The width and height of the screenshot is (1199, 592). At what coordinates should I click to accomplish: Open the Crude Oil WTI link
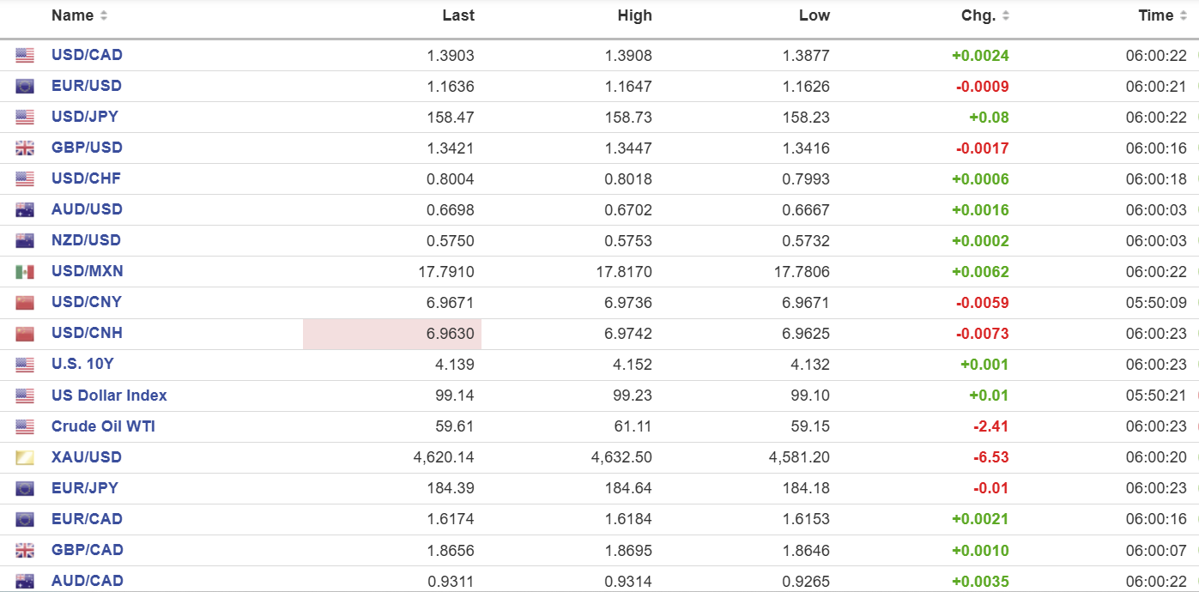[103, 426]
